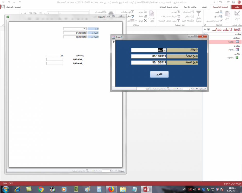
Task: Open Firefox from the Windows taskbar
Action: [111, 189]
